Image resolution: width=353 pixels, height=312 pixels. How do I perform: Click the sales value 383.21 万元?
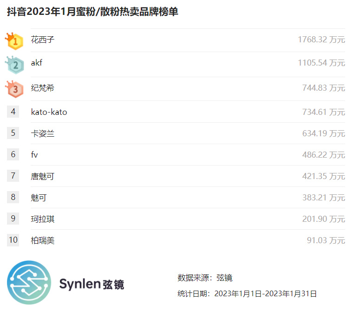click(x=324, y=198)
